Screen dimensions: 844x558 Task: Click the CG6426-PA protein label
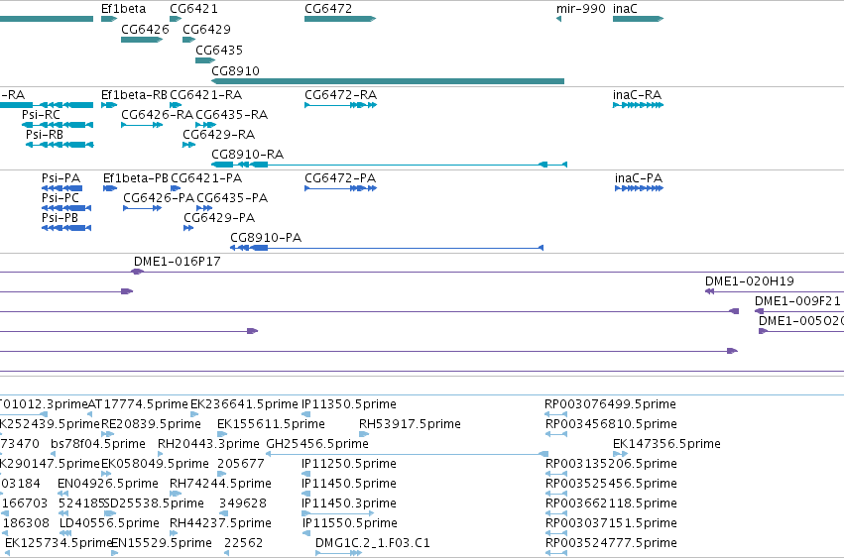tap(159, 198)
